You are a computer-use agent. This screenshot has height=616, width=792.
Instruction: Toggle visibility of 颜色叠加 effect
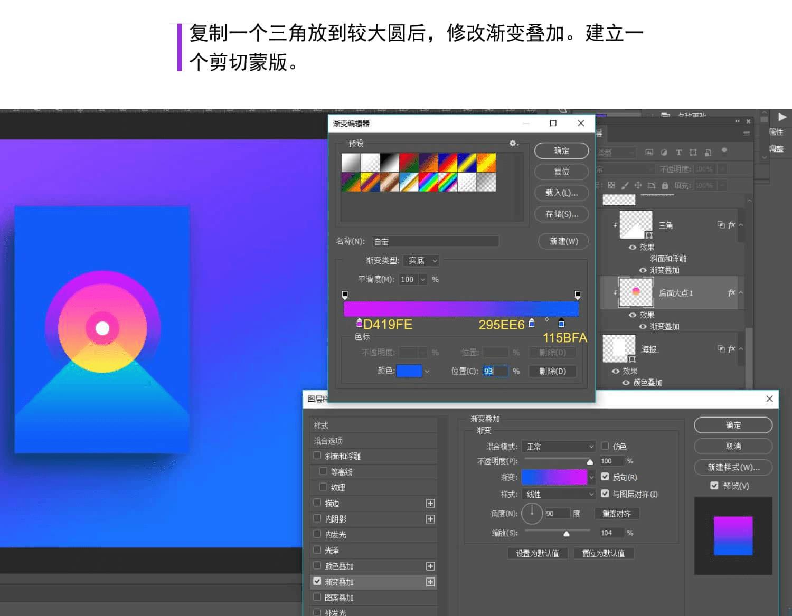pos(626,383)
